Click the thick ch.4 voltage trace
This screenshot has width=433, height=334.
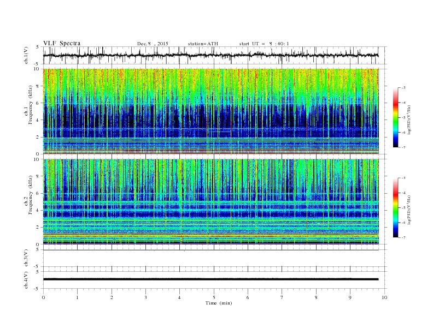(210, 279)
